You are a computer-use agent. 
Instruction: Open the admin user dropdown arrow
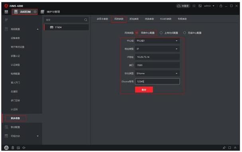[213, 6]
